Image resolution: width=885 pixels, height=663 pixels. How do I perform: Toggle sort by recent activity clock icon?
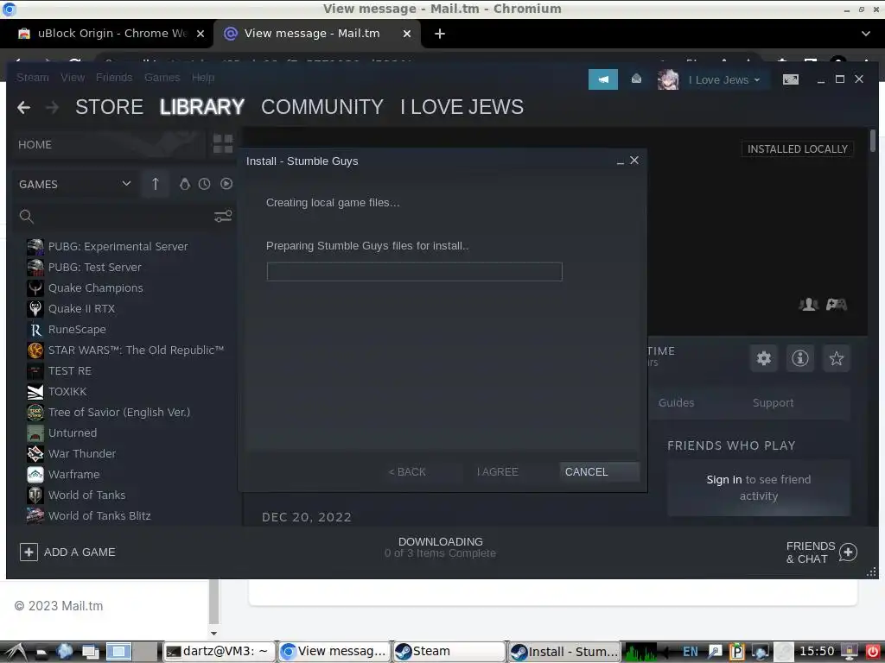point(204,184)
